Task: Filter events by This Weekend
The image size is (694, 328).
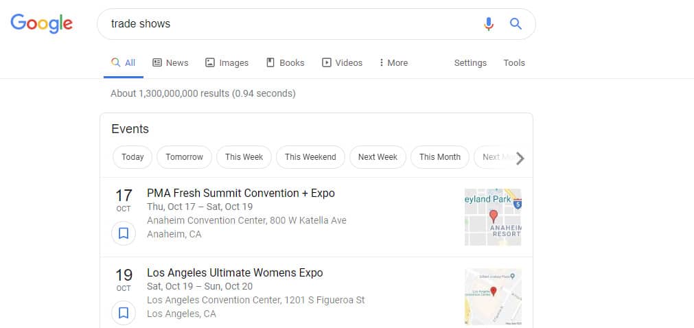Action: point(310,157)
